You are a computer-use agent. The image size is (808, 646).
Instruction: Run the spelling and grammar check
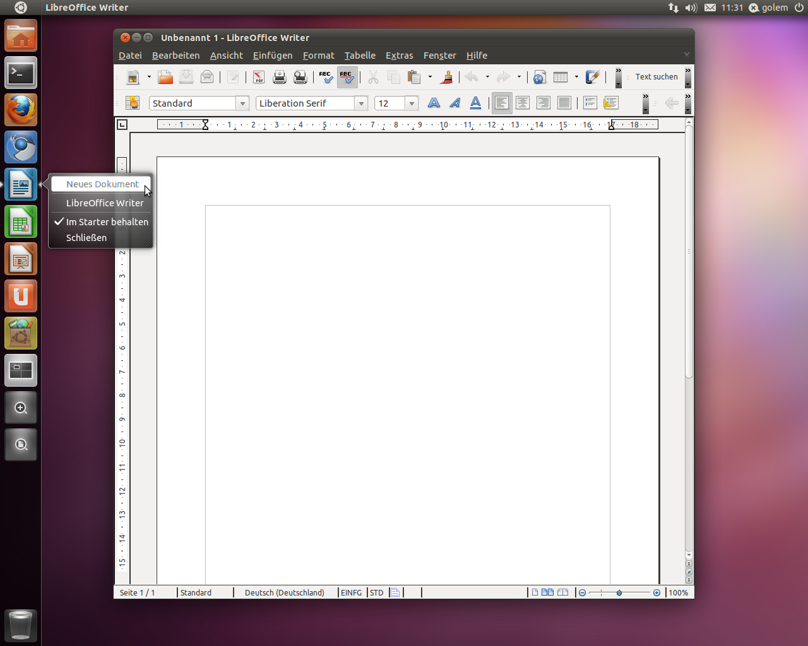point(326,77)
